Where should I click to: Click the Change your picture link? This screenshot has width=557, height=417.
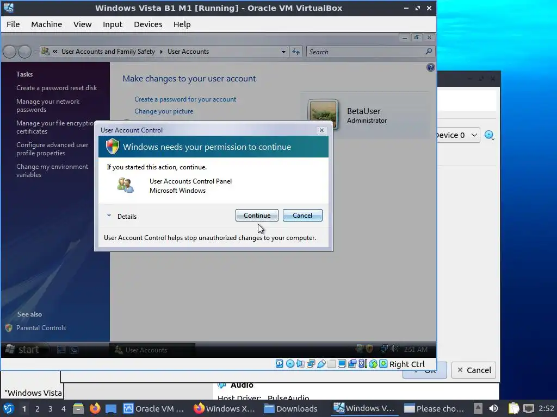point(164,111)
